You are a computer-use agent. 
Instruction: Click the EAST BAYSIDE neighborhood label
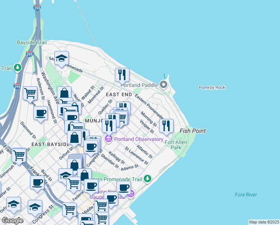click(x=51, y=144)
